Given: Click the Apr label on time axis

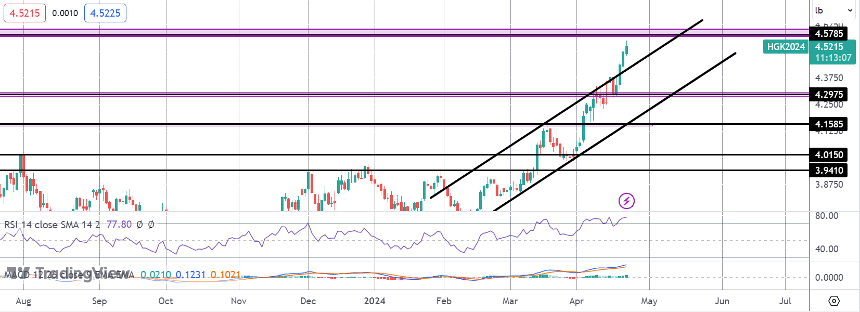Looking at the screenshot, I should 576,301.
